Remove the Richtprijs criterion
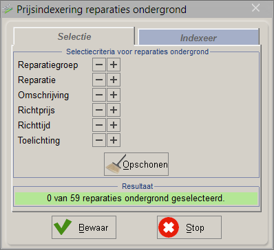The height and width of the screenshot is (250, 274). coord(99,110)
